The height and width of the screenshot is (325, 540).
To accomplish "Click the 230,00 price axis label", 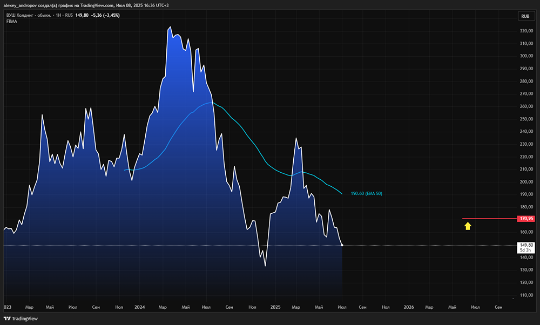I will coord(526,144).
